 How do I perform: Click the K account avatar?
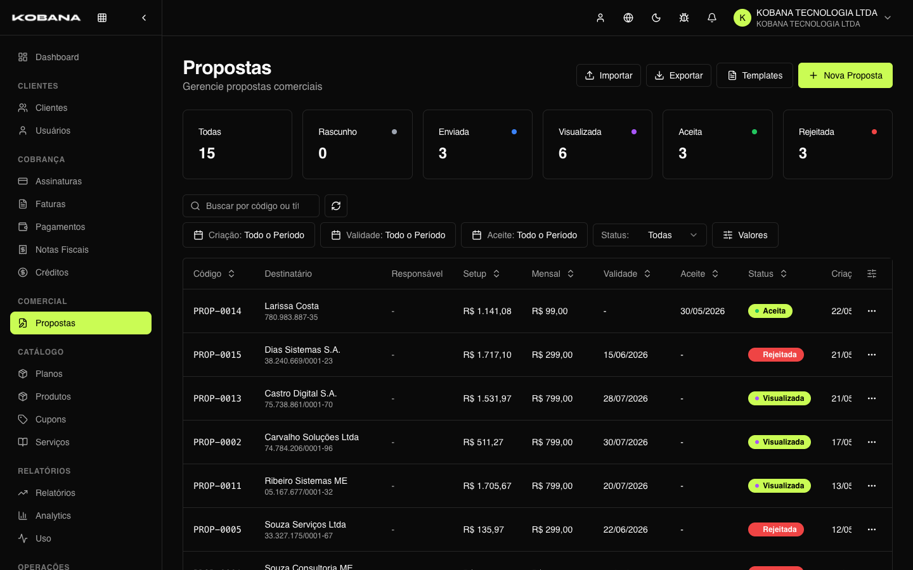pos(742,18)
